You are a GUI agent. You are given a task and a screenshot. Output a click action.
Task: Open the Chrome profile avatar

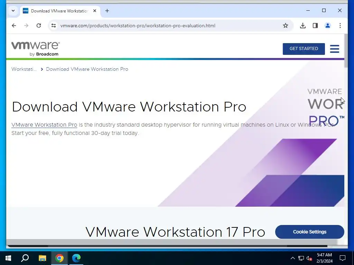pyautogui.click(x=328, y=26)
